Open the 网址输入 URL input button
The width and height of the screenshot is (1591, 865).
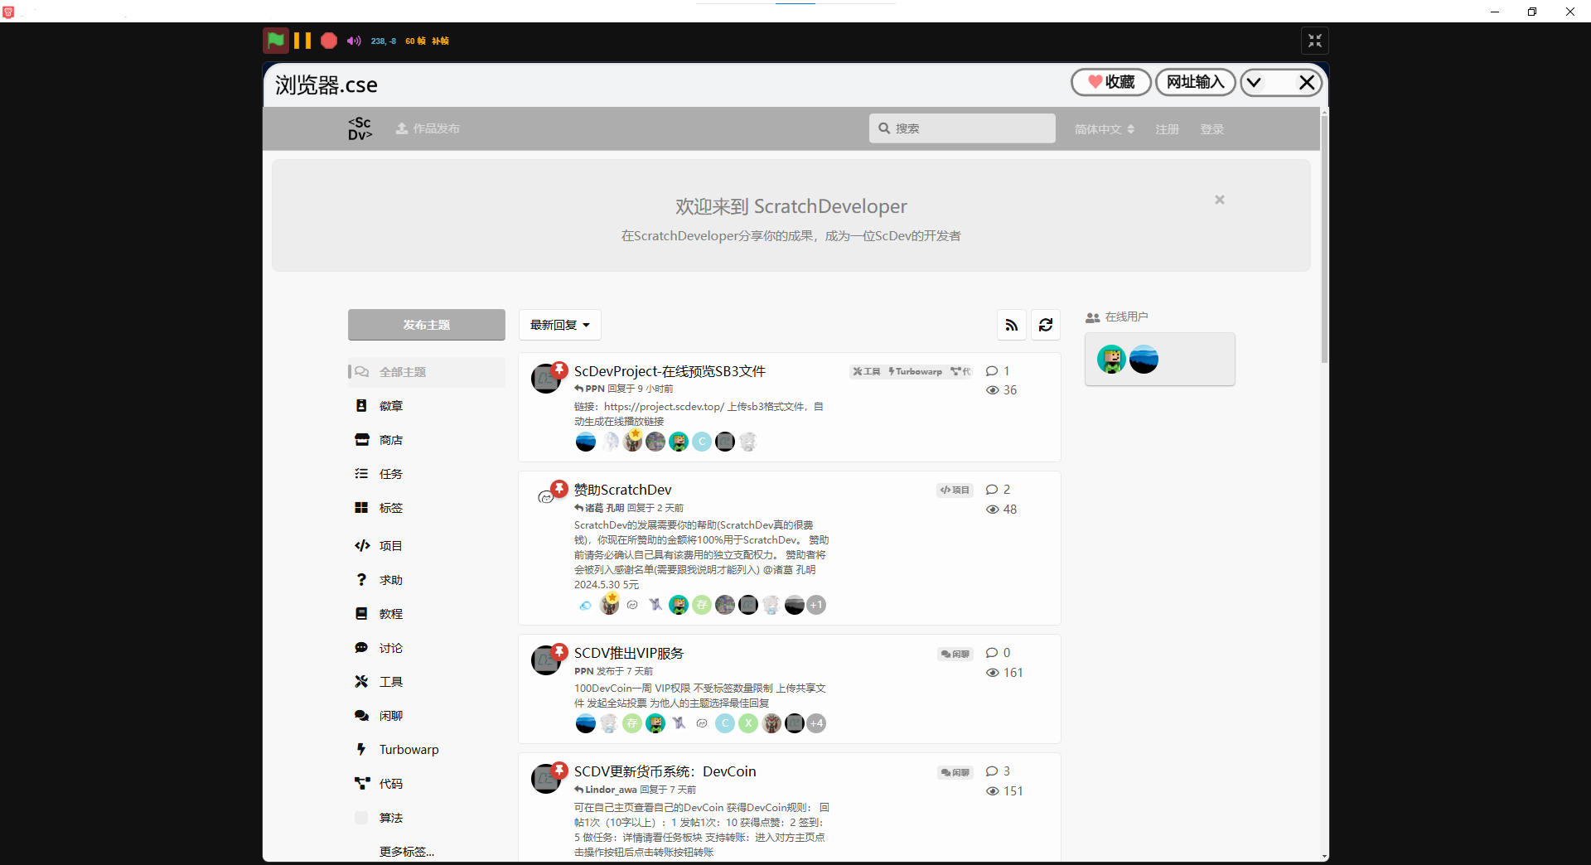[1196, 82]
